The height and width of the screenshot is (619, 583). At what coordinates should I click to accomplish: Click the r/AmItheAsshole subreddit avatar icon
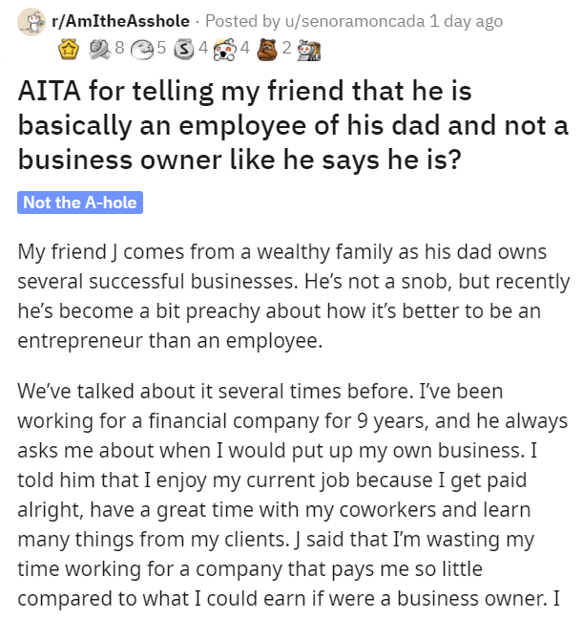[x=31, y=21]
